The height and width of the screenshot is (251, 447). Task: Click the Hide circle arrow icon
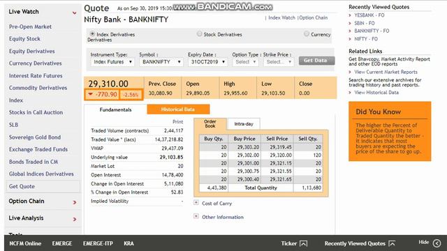tap(437, 243)
